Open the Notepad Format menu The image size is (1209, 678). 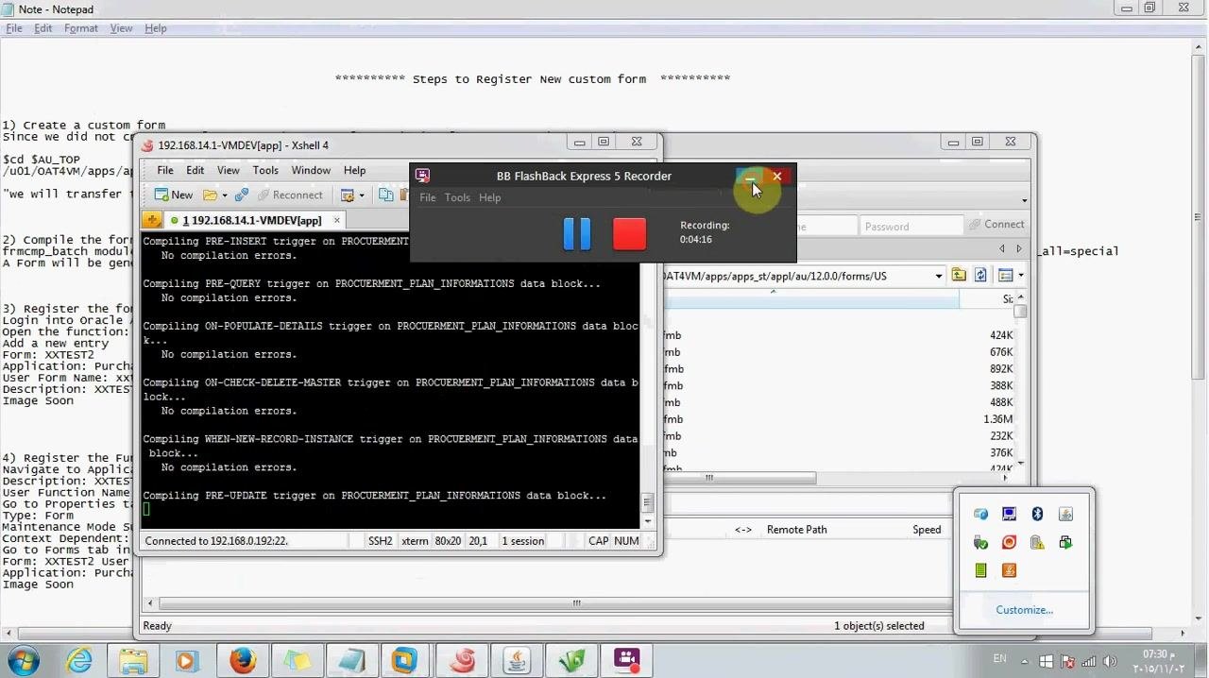pos(81,28)
